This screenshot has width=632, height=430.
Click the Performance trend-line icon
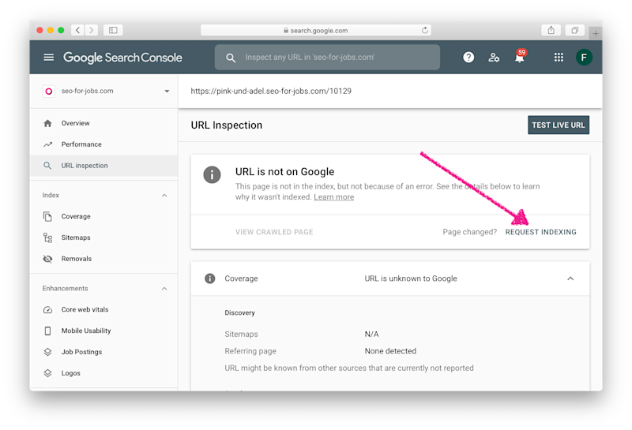pos(47,144)
